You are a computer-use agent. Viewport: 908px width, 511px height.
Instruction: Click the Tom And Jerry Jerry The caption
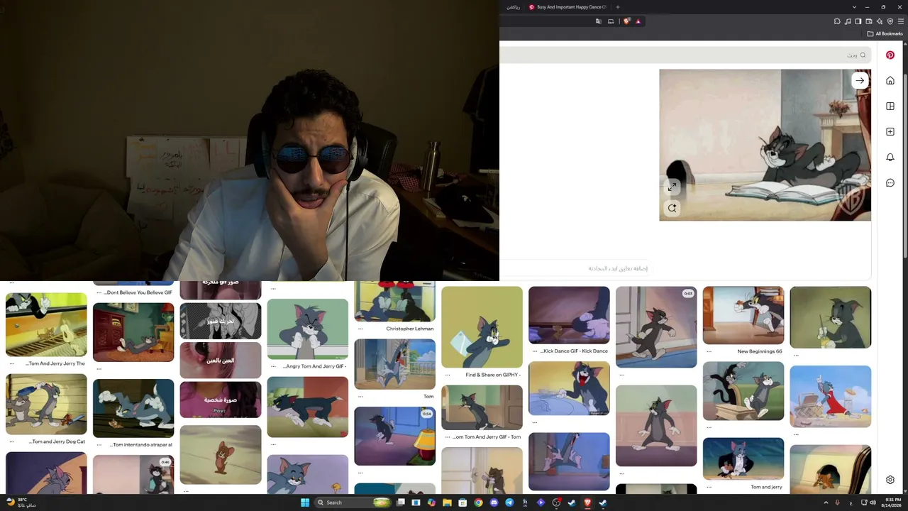pyautogui.click(x=55, y=363)
